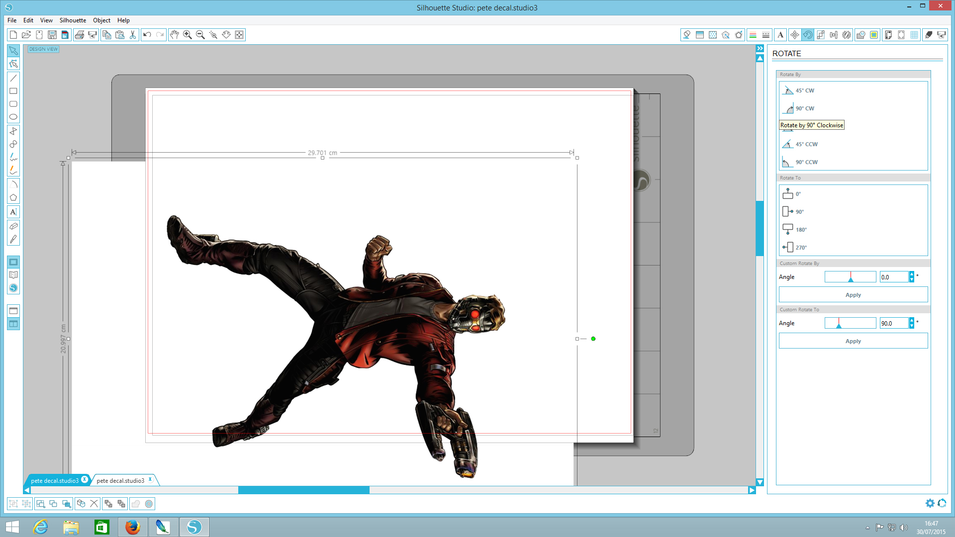This screenshot has height=537, width=955.
Task: Rotate by 45° CW
Action: point(799,90)
